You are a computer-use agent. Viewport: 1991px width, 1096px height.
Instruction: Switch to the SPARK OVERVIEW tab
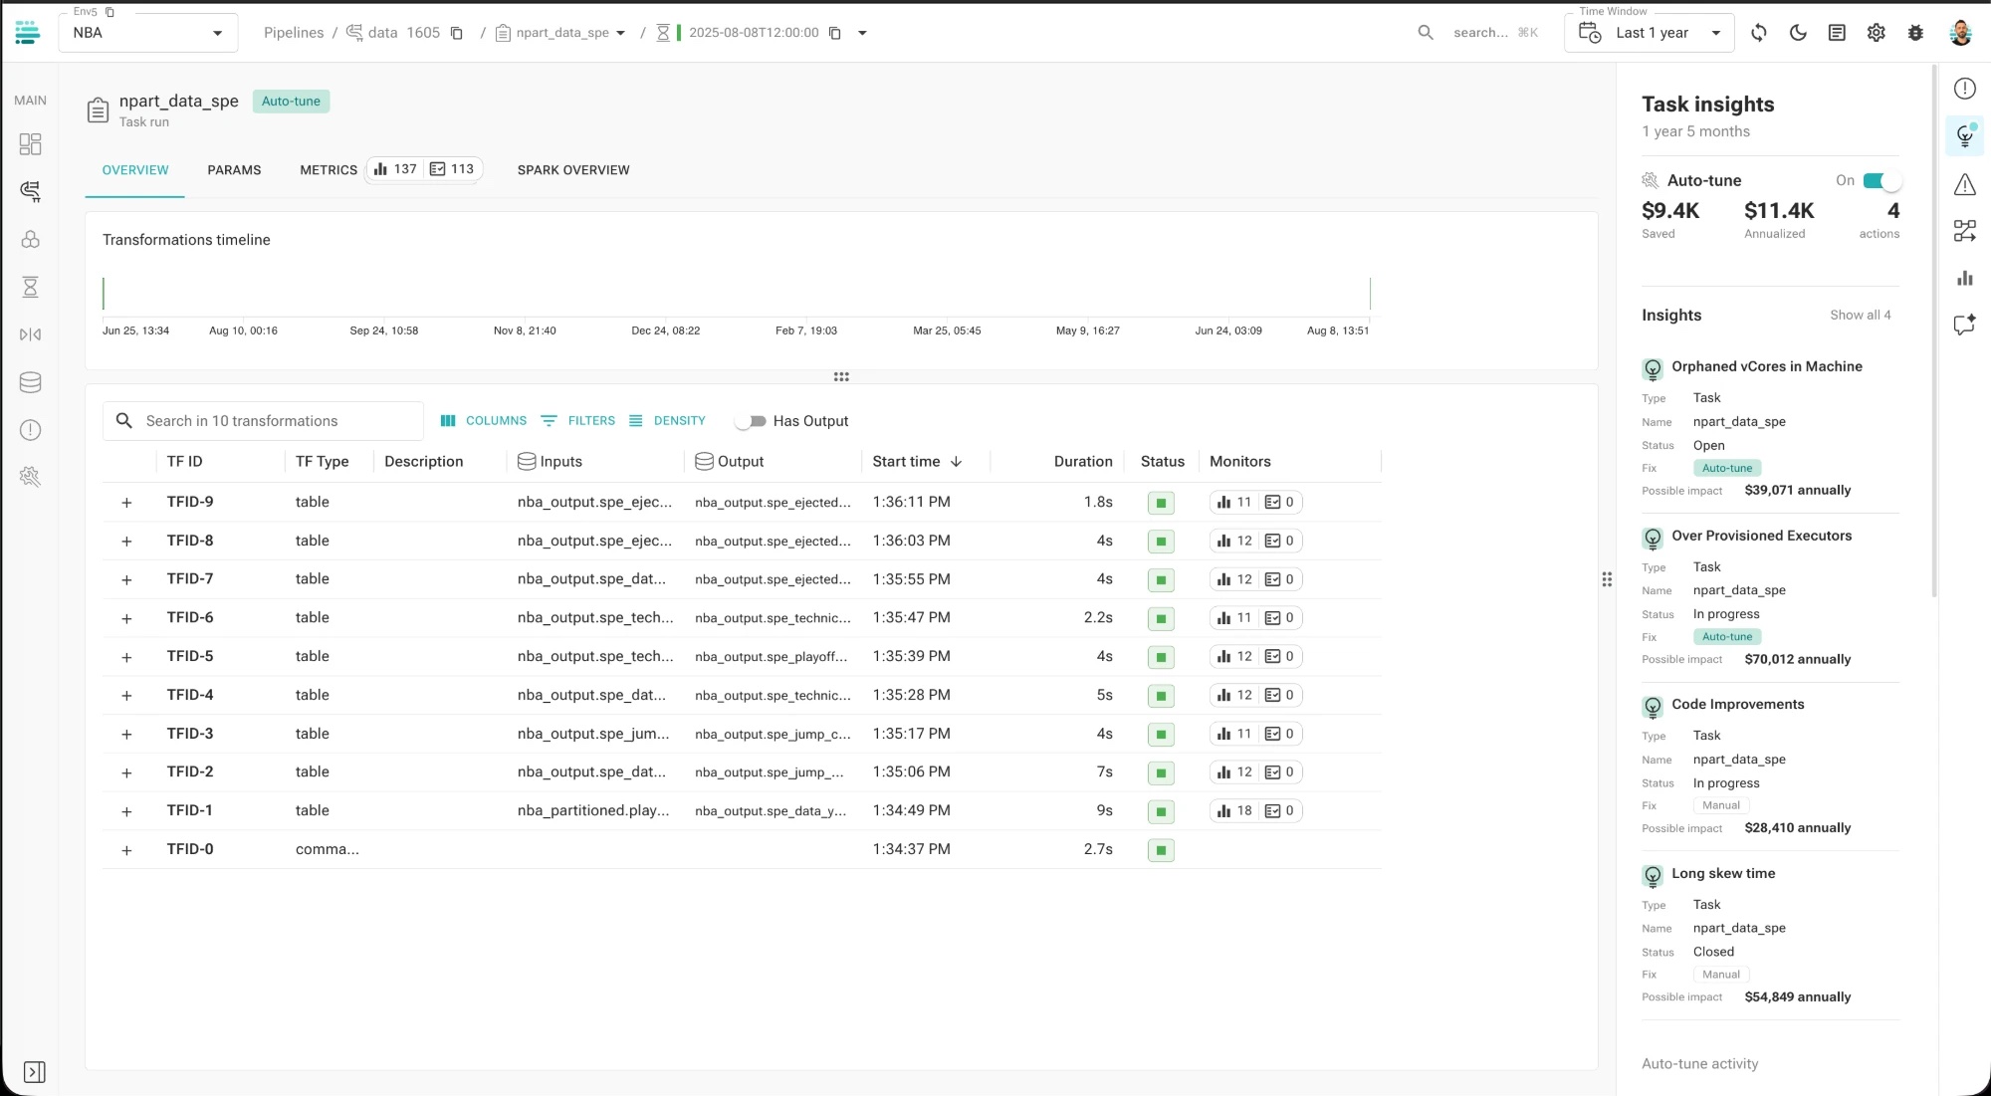click(573, 170)
